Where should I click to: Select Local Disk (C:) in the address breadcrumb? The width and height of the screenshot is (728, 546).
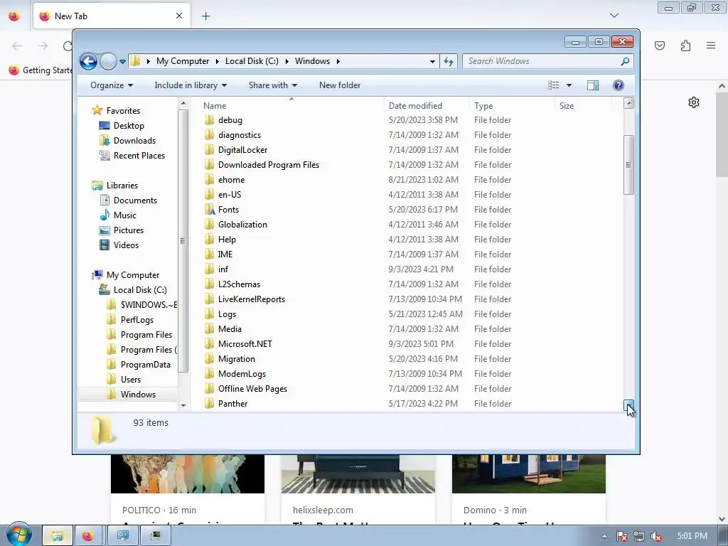pyautogui.click(x=252, y=61)
